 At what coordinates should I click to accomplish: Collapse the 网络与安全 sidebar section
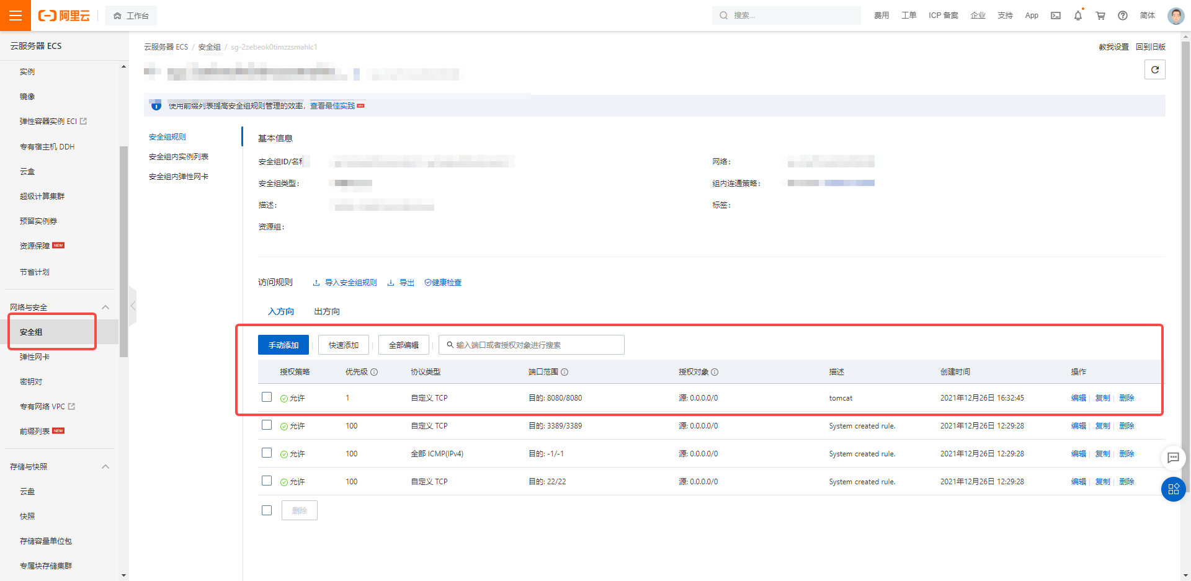click(105, 307)
